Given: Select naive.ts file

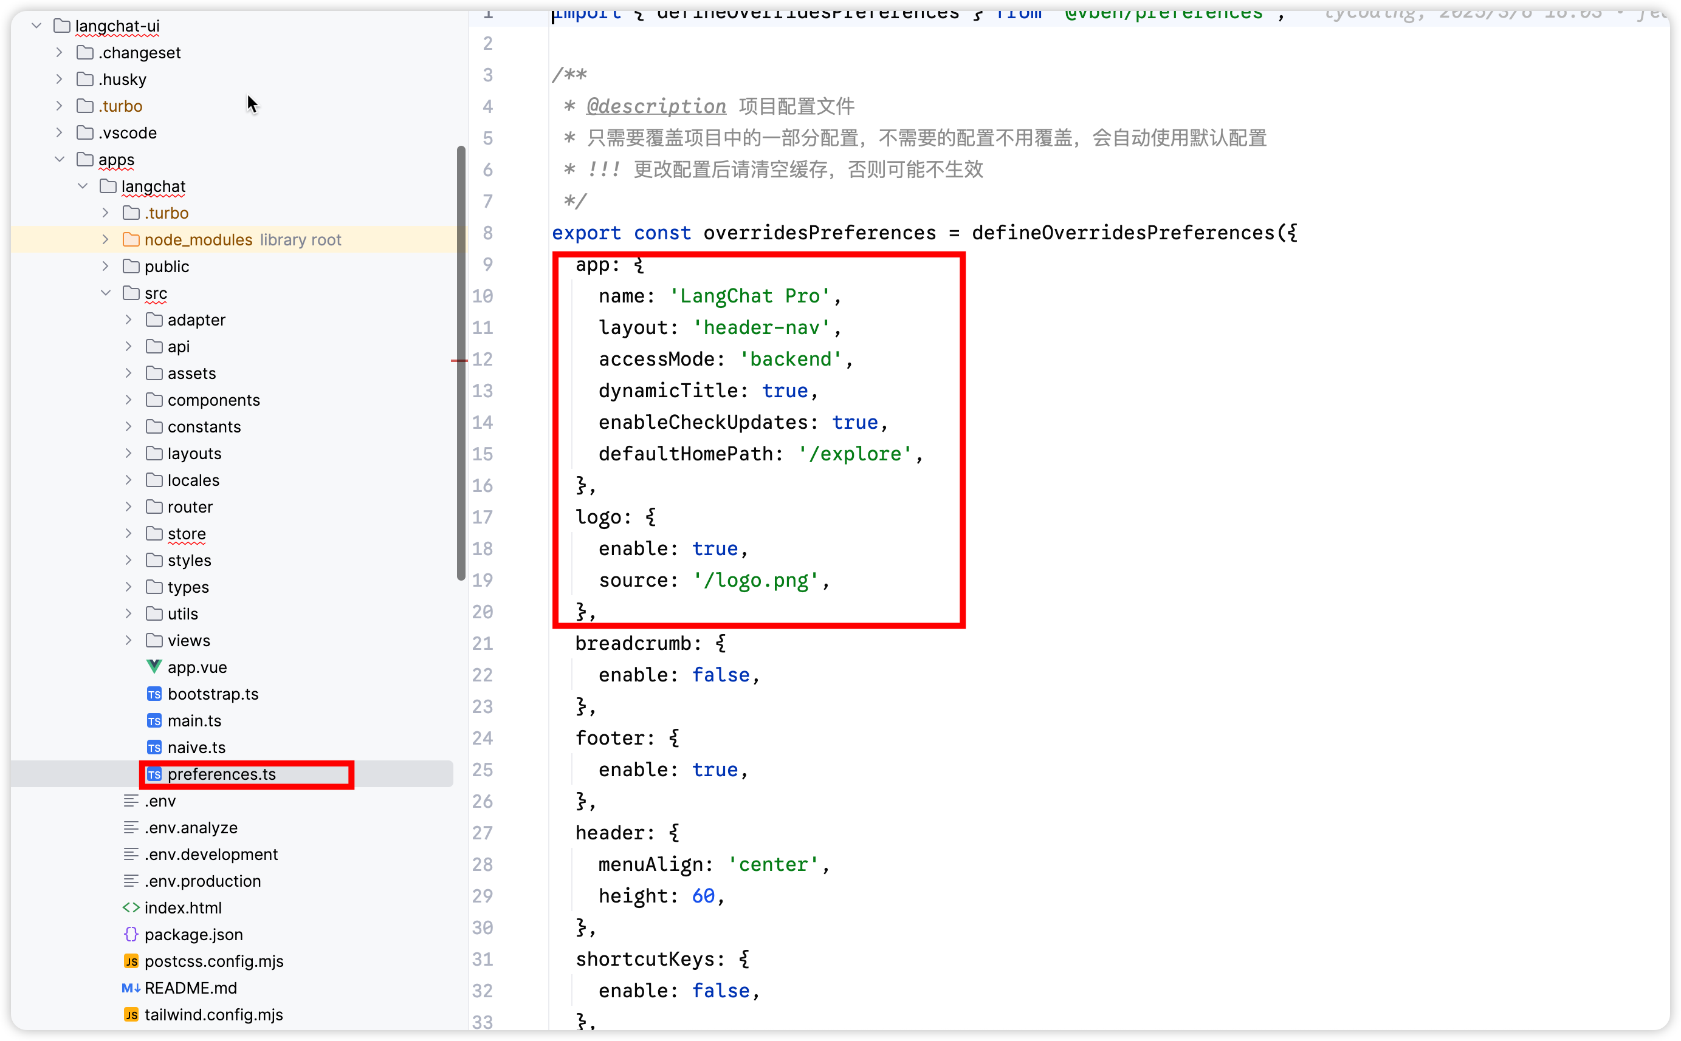Looking at the screenshot, I should (x=196, y=747).
